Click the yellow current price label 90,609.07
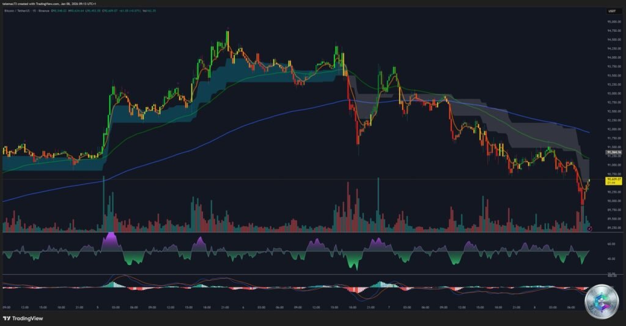 (x=613, y=180)
